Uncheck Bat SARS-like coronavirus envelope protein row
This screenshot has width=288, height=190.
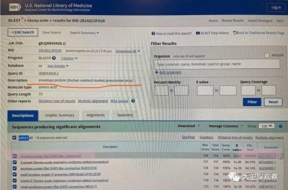click(15, 156)
